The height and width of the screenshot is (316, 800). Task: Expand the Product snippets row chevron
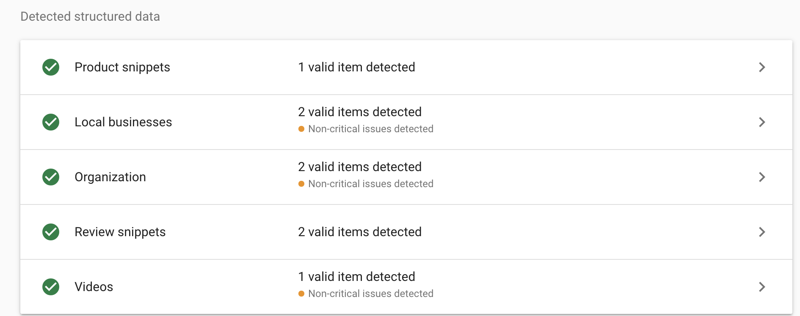point(762,67)
